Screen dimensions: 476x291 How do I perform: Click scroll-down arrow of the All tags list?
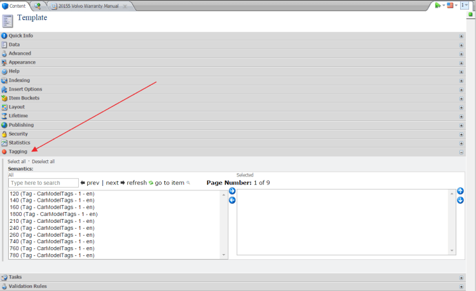(x=224, y=255)
